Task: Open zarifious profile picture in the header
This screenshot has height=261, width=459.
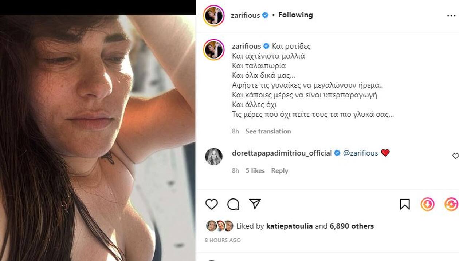Action: pos(214,16)
